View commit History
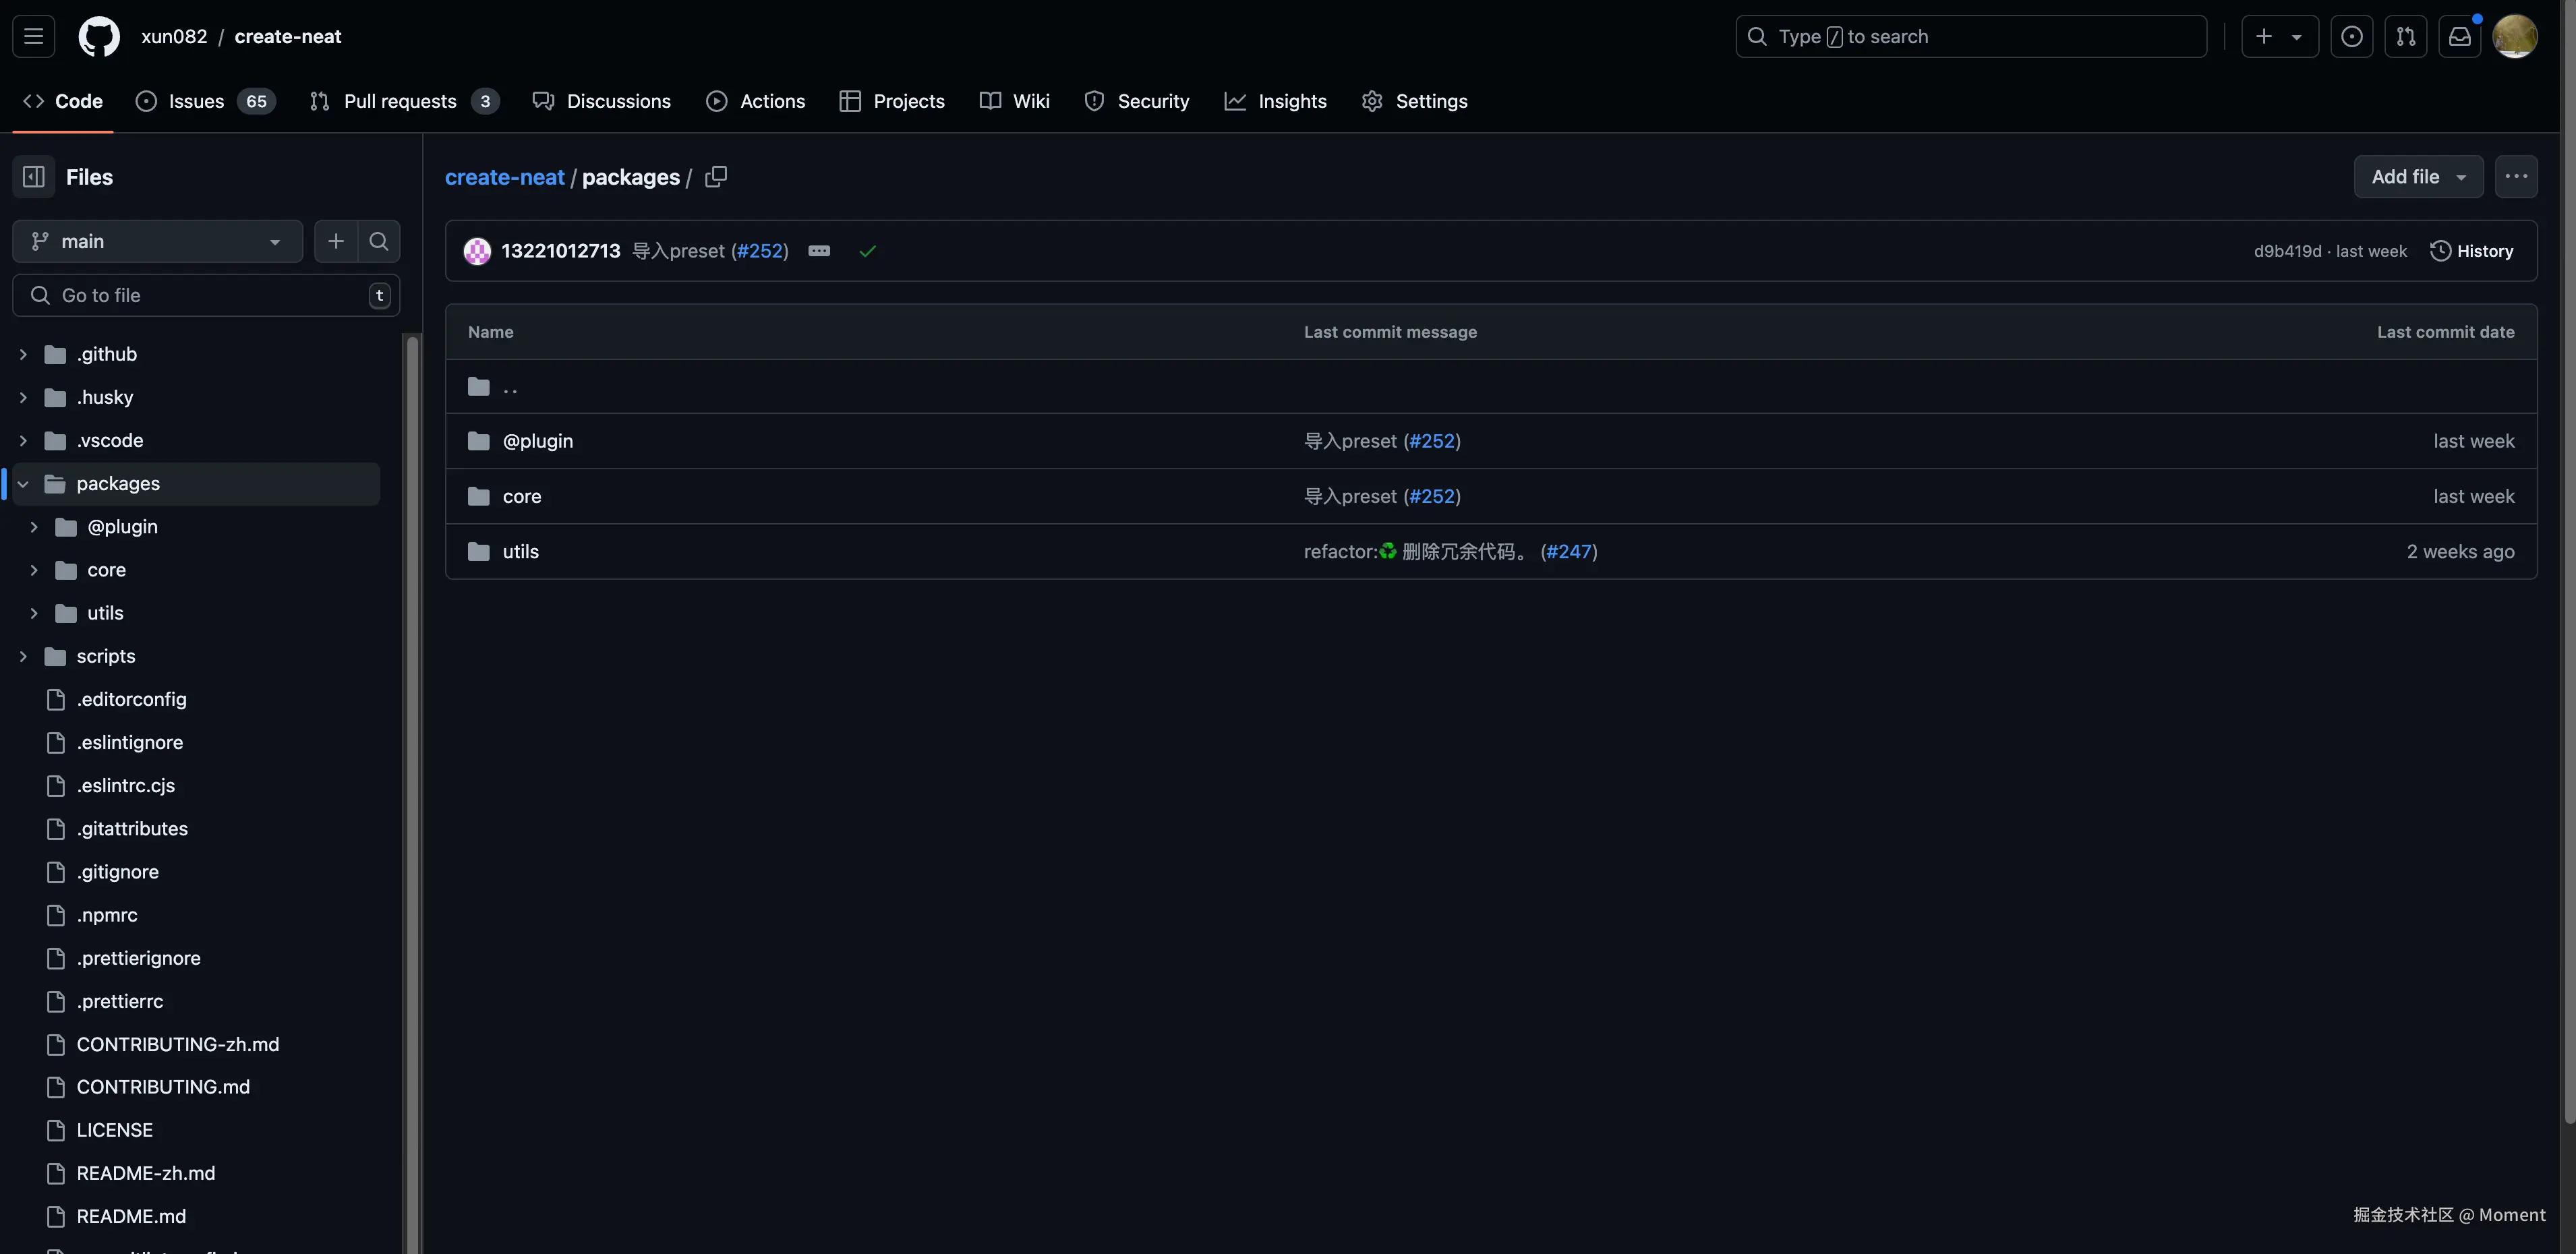2576x1254 pixels. (x=2471, y=251)
